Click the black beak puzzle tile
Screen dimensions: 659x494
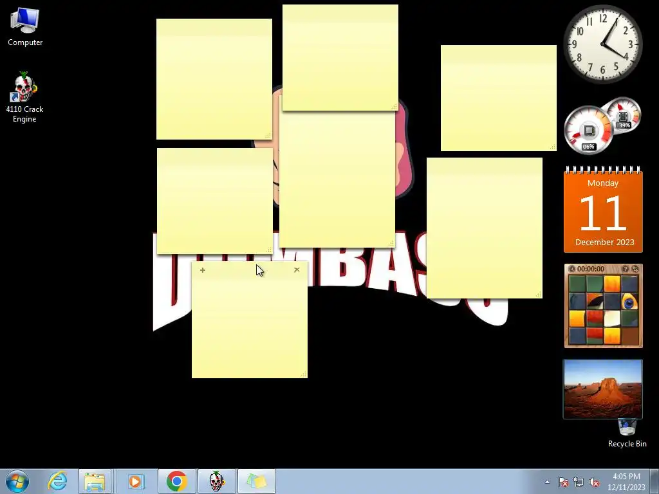pyautogui.click(x=595, y=301)
